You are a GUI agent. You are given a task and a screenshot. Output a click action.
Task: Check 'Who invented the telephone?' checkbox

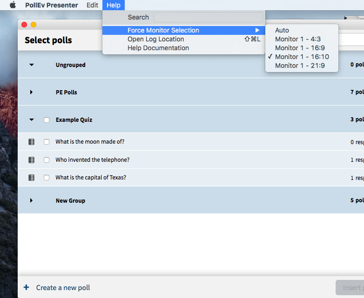click(x=47, y=160)
